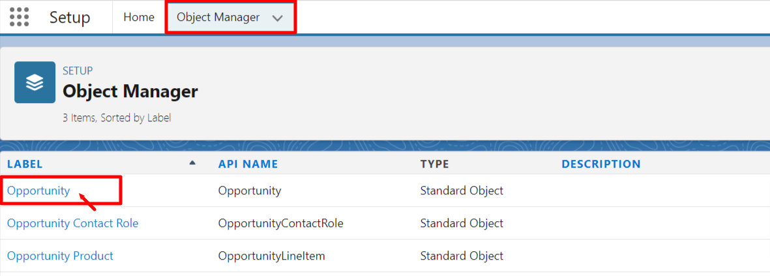Click the Opportunity API name cell

250,191
